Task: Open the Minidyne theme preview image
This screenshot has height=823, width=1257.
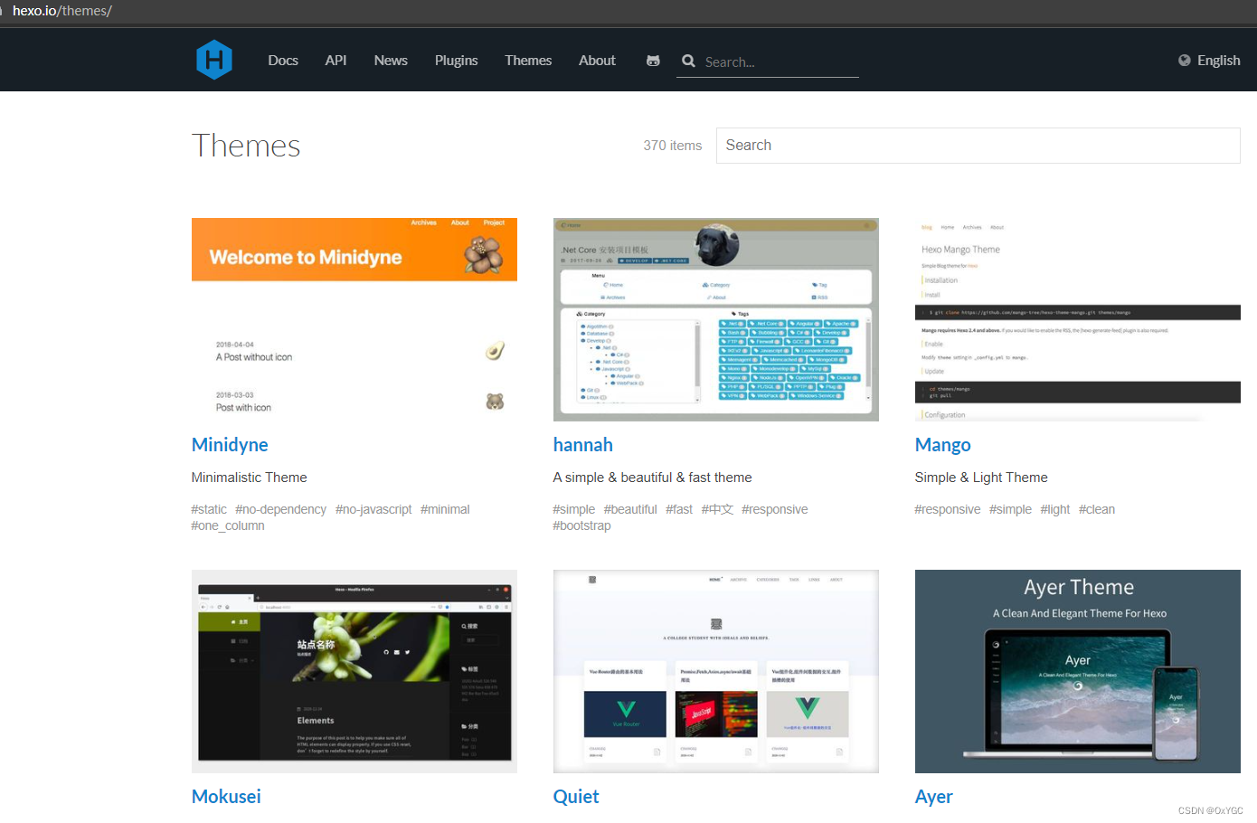Action: coord(354,319)
